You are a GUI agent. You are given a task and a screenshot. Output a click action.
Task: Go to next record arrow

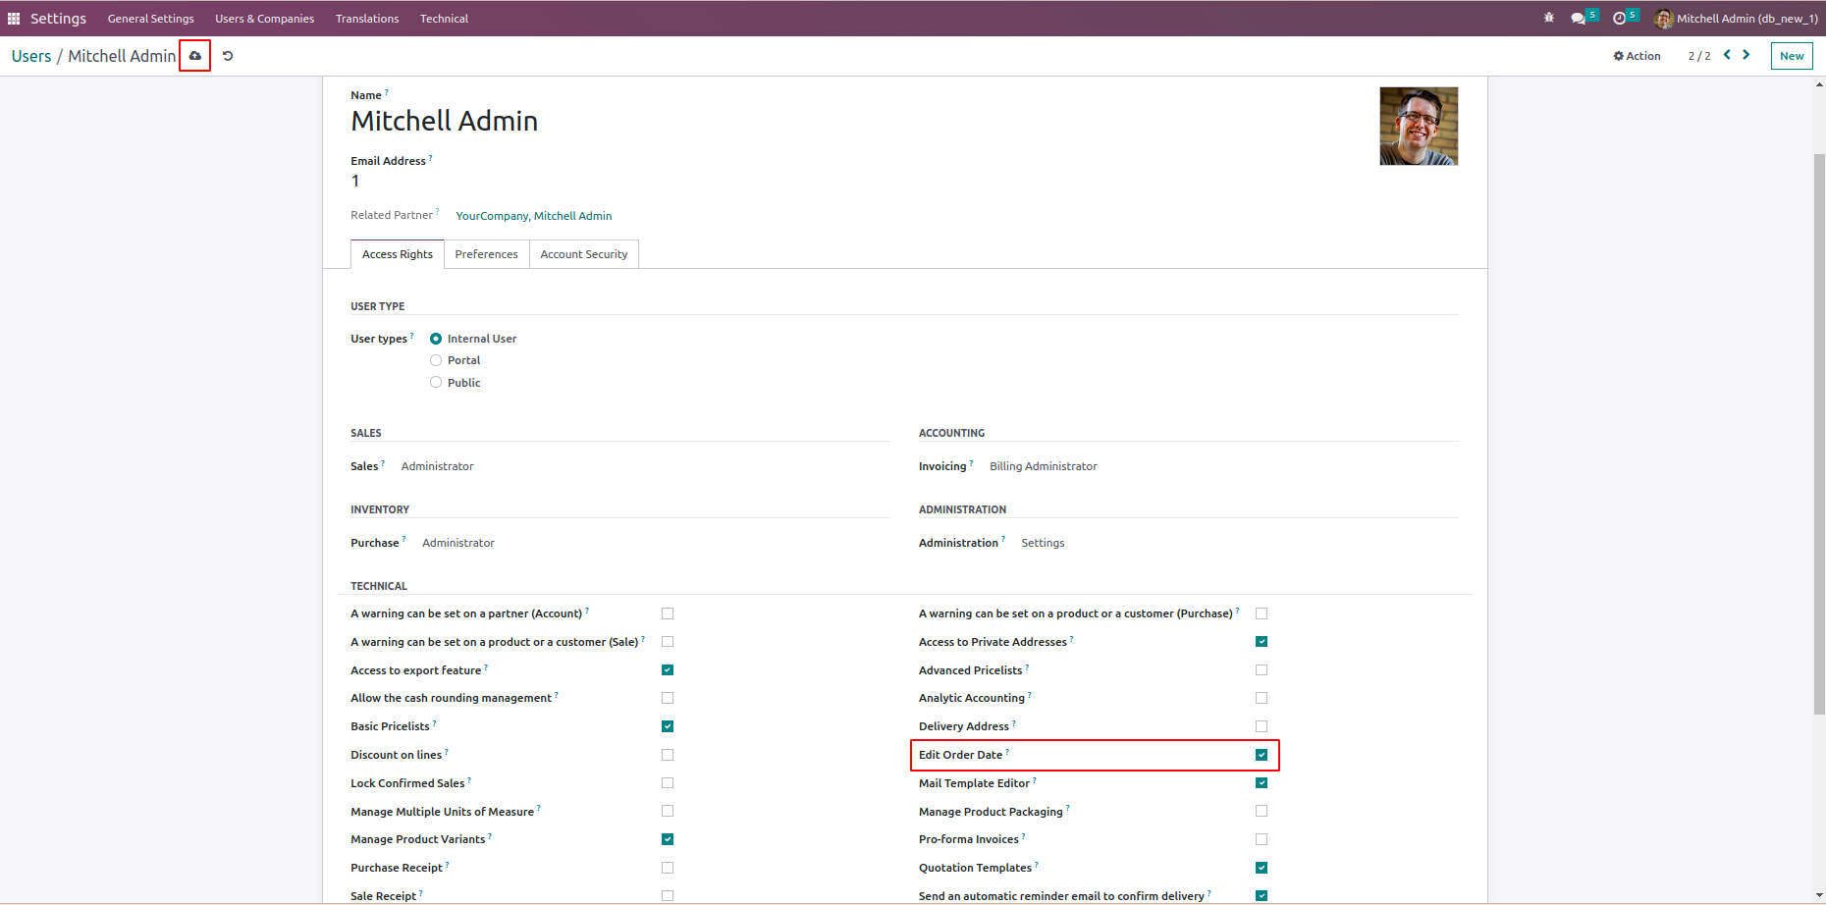click(1746, 55)
